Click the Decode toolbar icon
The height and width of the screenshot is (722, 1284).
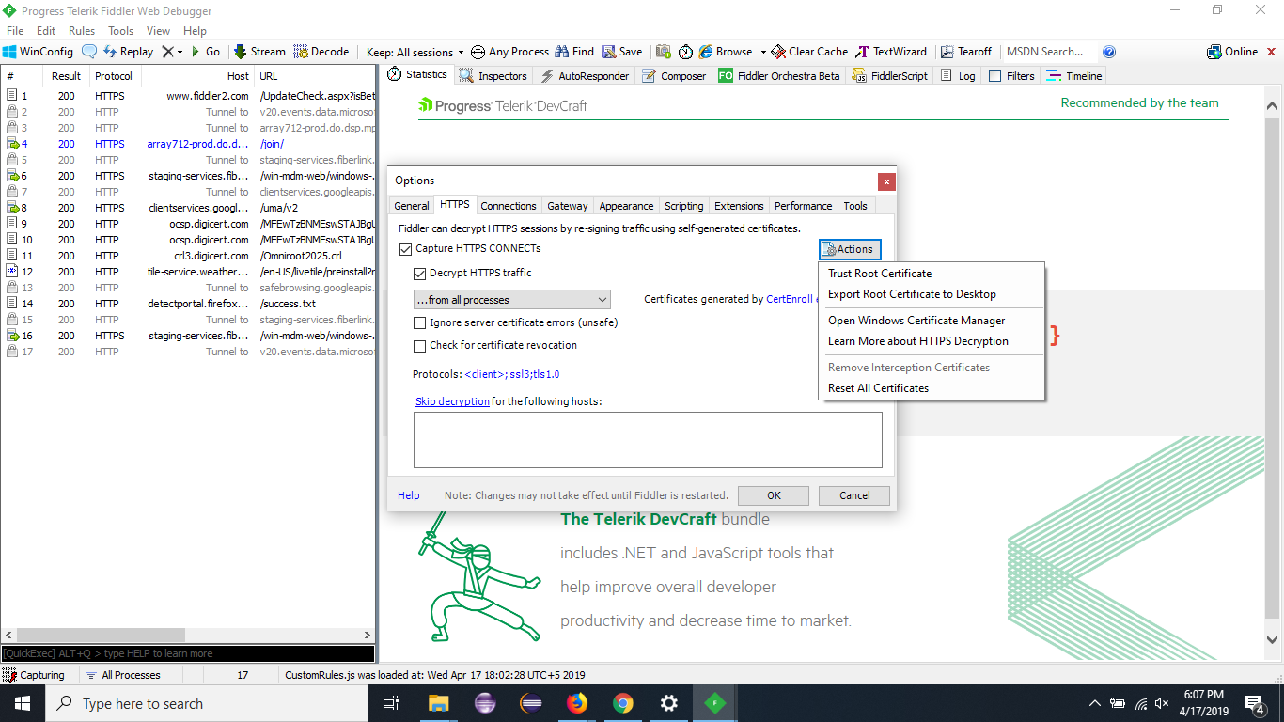click(321, 52)
